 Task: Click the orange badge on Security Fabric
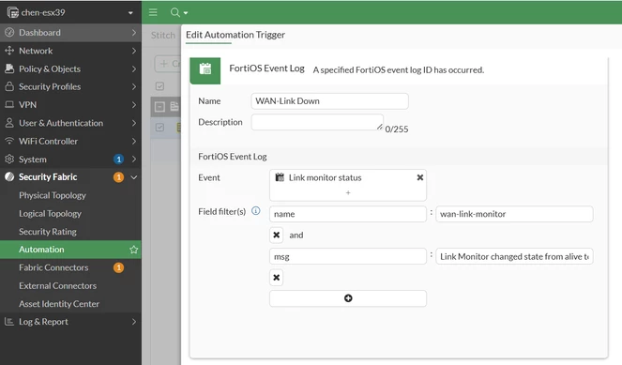click(118, 177)
